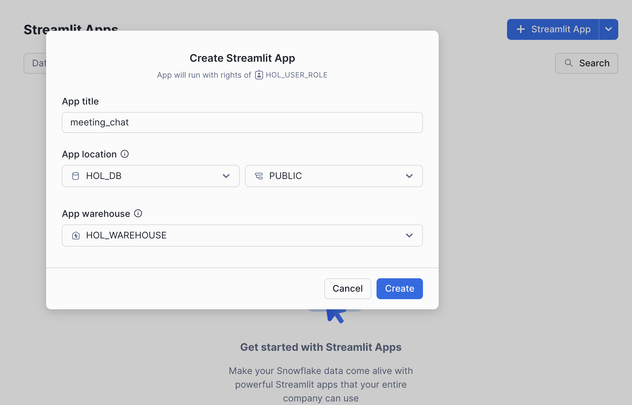
Task: Open the HOL_DB database dropdown
Action: (x=150, y=176)
